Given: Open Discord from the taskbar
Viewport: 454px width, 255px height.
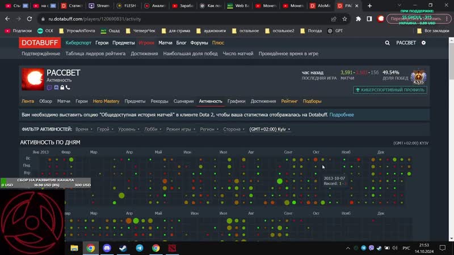Looking at the screenshot, I should click(x=107, y=248).
